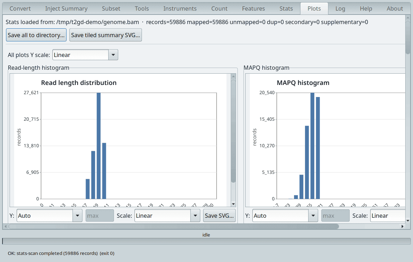
Task: Go to the Subset tab
Action: pyautogui.click(x=111, y=9)
